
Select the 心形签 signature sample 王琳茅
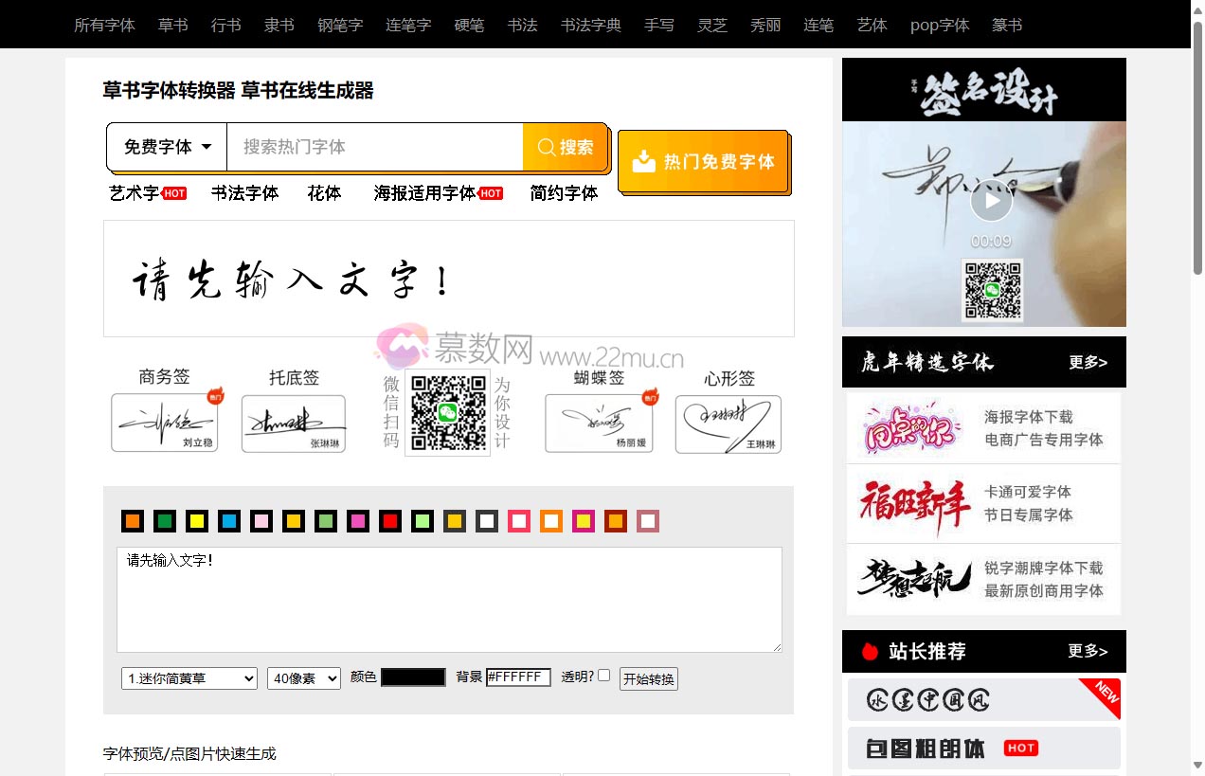(727, 424)
